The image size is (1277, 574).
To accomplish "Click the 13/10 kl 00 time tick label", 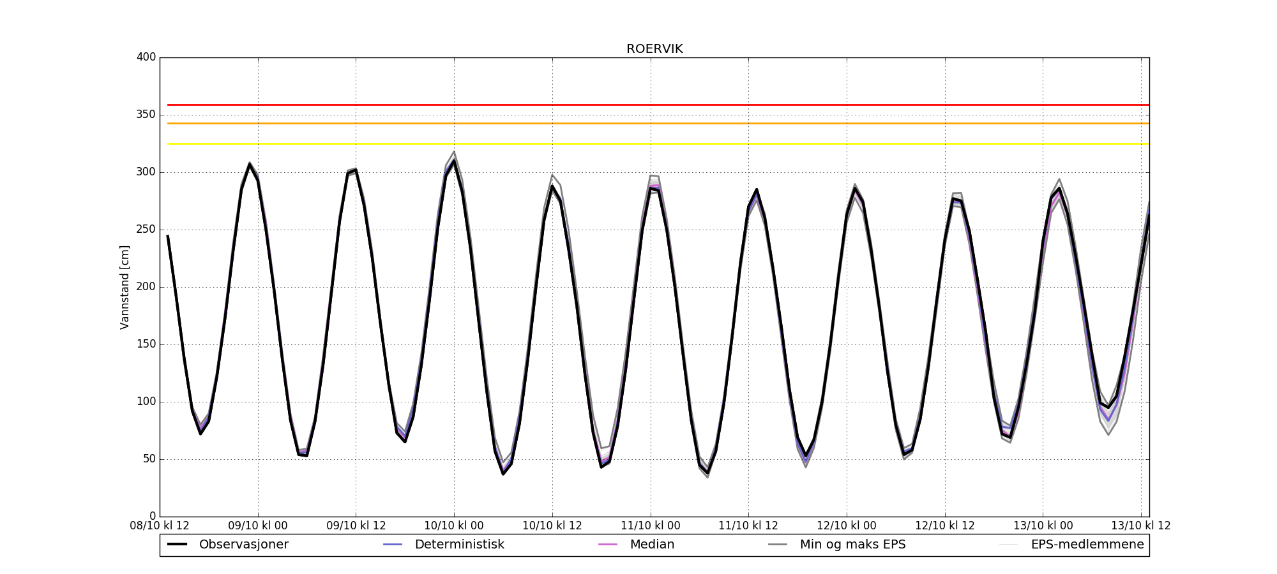I will [1043, 526].
